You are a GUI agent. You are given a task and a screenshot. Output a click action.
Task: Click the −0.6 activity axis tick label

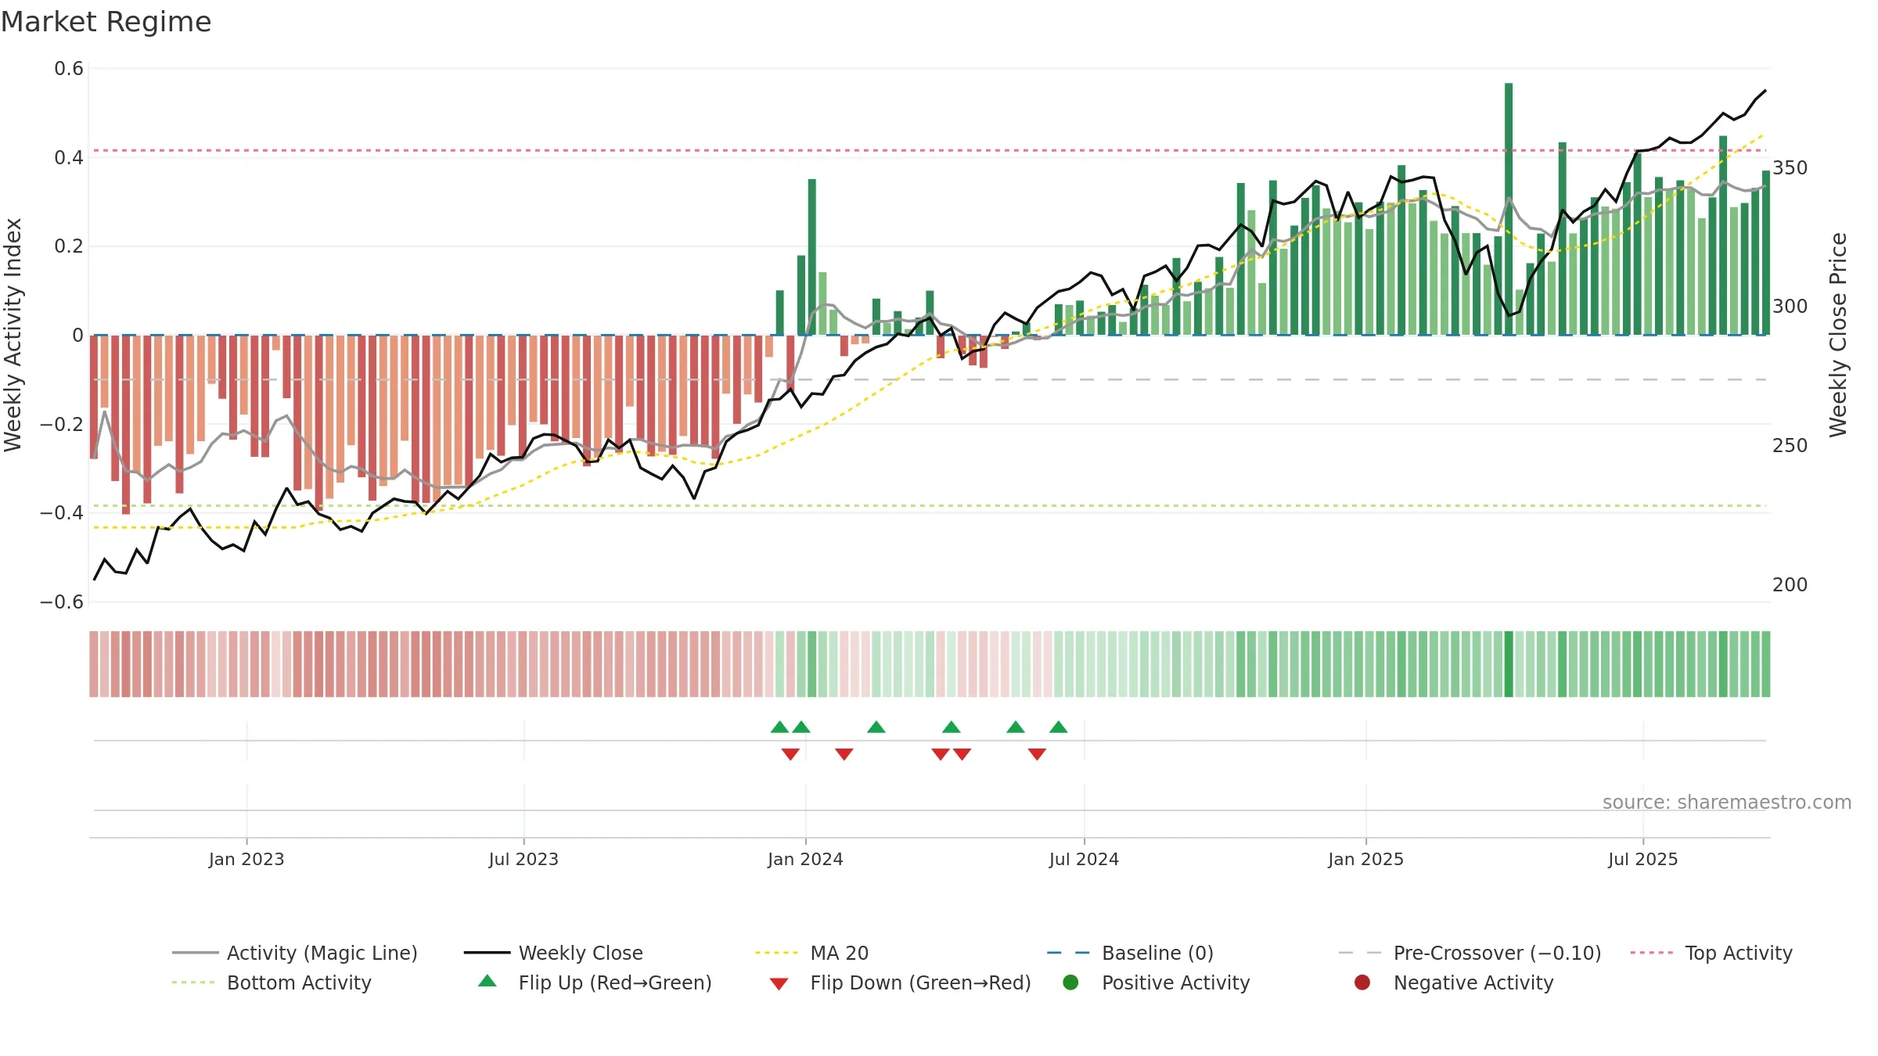tap(62, 602)
